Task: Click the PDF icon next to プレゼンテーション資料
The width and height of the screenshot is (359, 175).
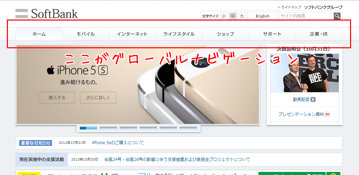Action: tap(327, 114)
